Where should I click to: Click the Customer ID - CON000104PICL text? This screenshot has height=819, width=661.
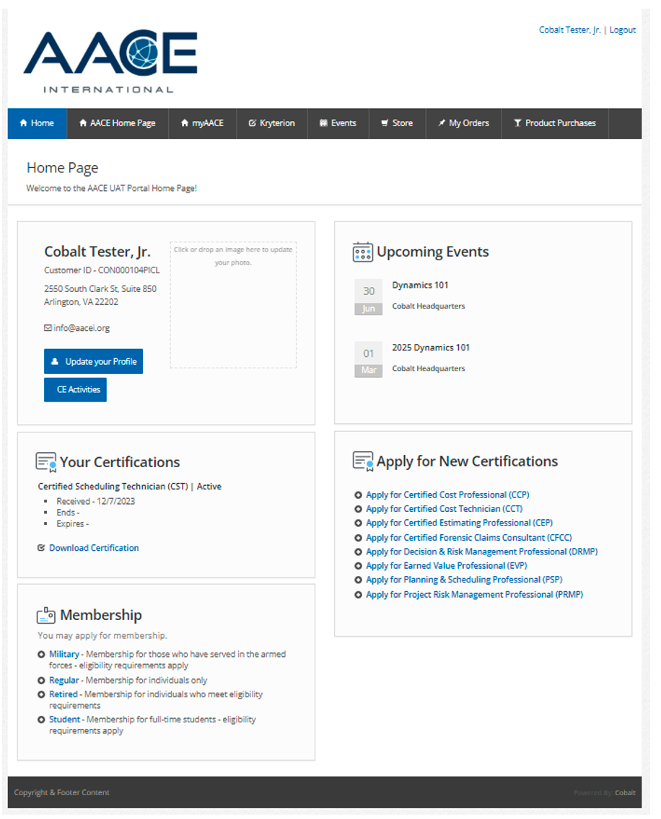tap(102, 270)
